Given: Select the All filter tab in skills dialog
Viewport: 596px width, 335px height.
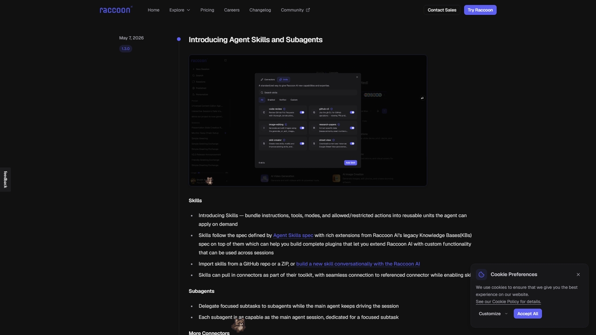Looking at the screenshot, I should pos(262,100).
